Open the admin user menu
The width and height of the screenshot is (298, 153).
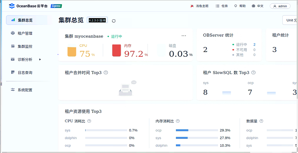(280, 6)
